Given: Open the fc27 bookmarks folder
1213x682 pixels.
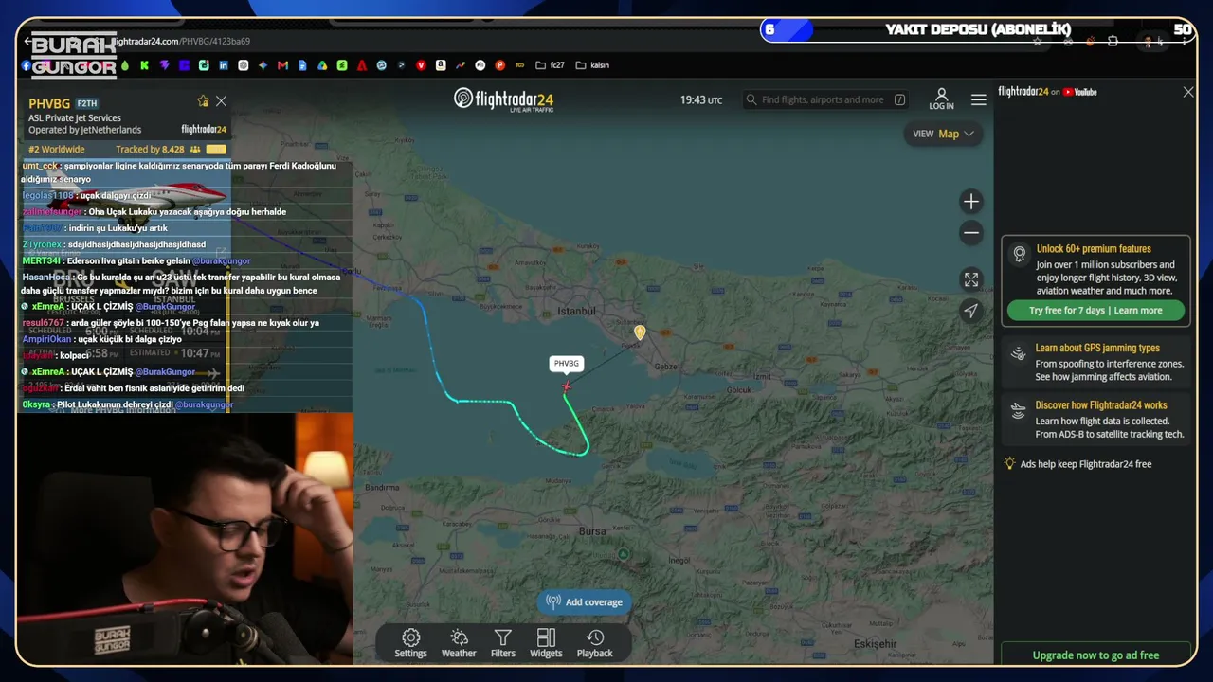Looking at the screenshot, I should pyautogui.click(x=550, y=65).
